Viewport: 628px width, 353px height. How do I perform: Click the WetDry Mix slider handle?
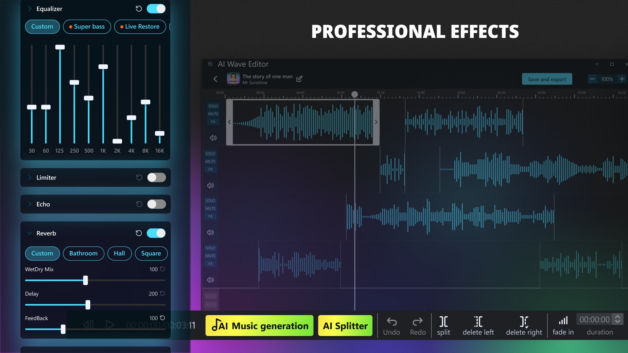tap(85, 280)
